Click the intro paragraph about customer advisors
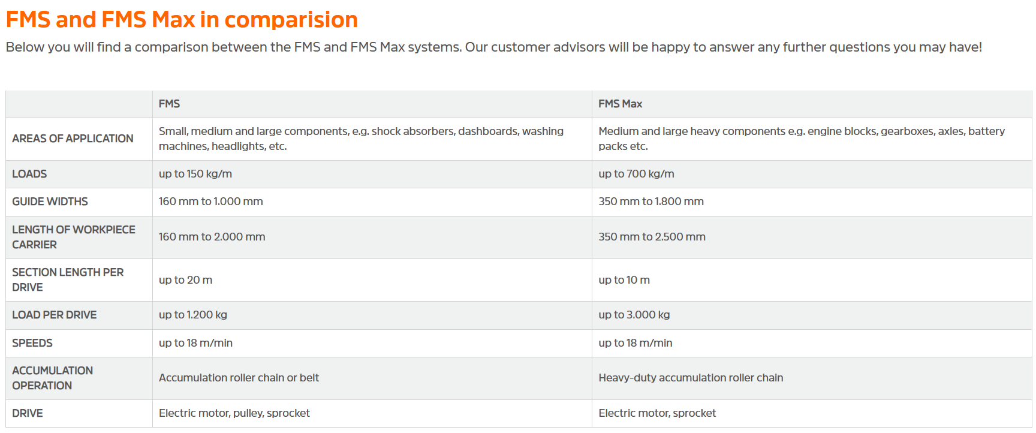Screen dimensions: 1036x433 tap(494, 47)
